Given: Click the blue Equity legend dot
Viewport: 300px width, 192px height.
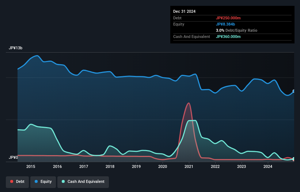Looking at the screenshot, I should (x=36, y=181).
